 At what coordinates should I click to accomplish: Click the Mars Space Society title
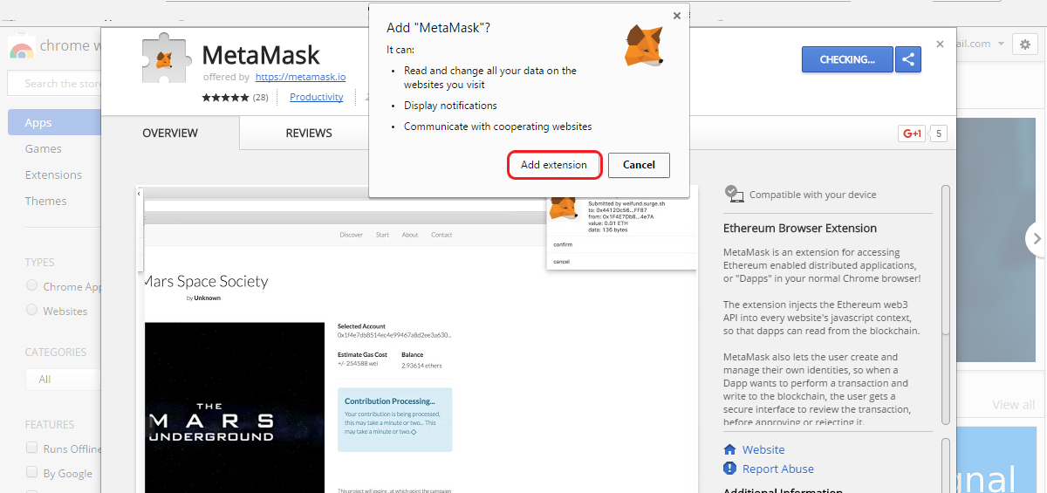point(206,281)
